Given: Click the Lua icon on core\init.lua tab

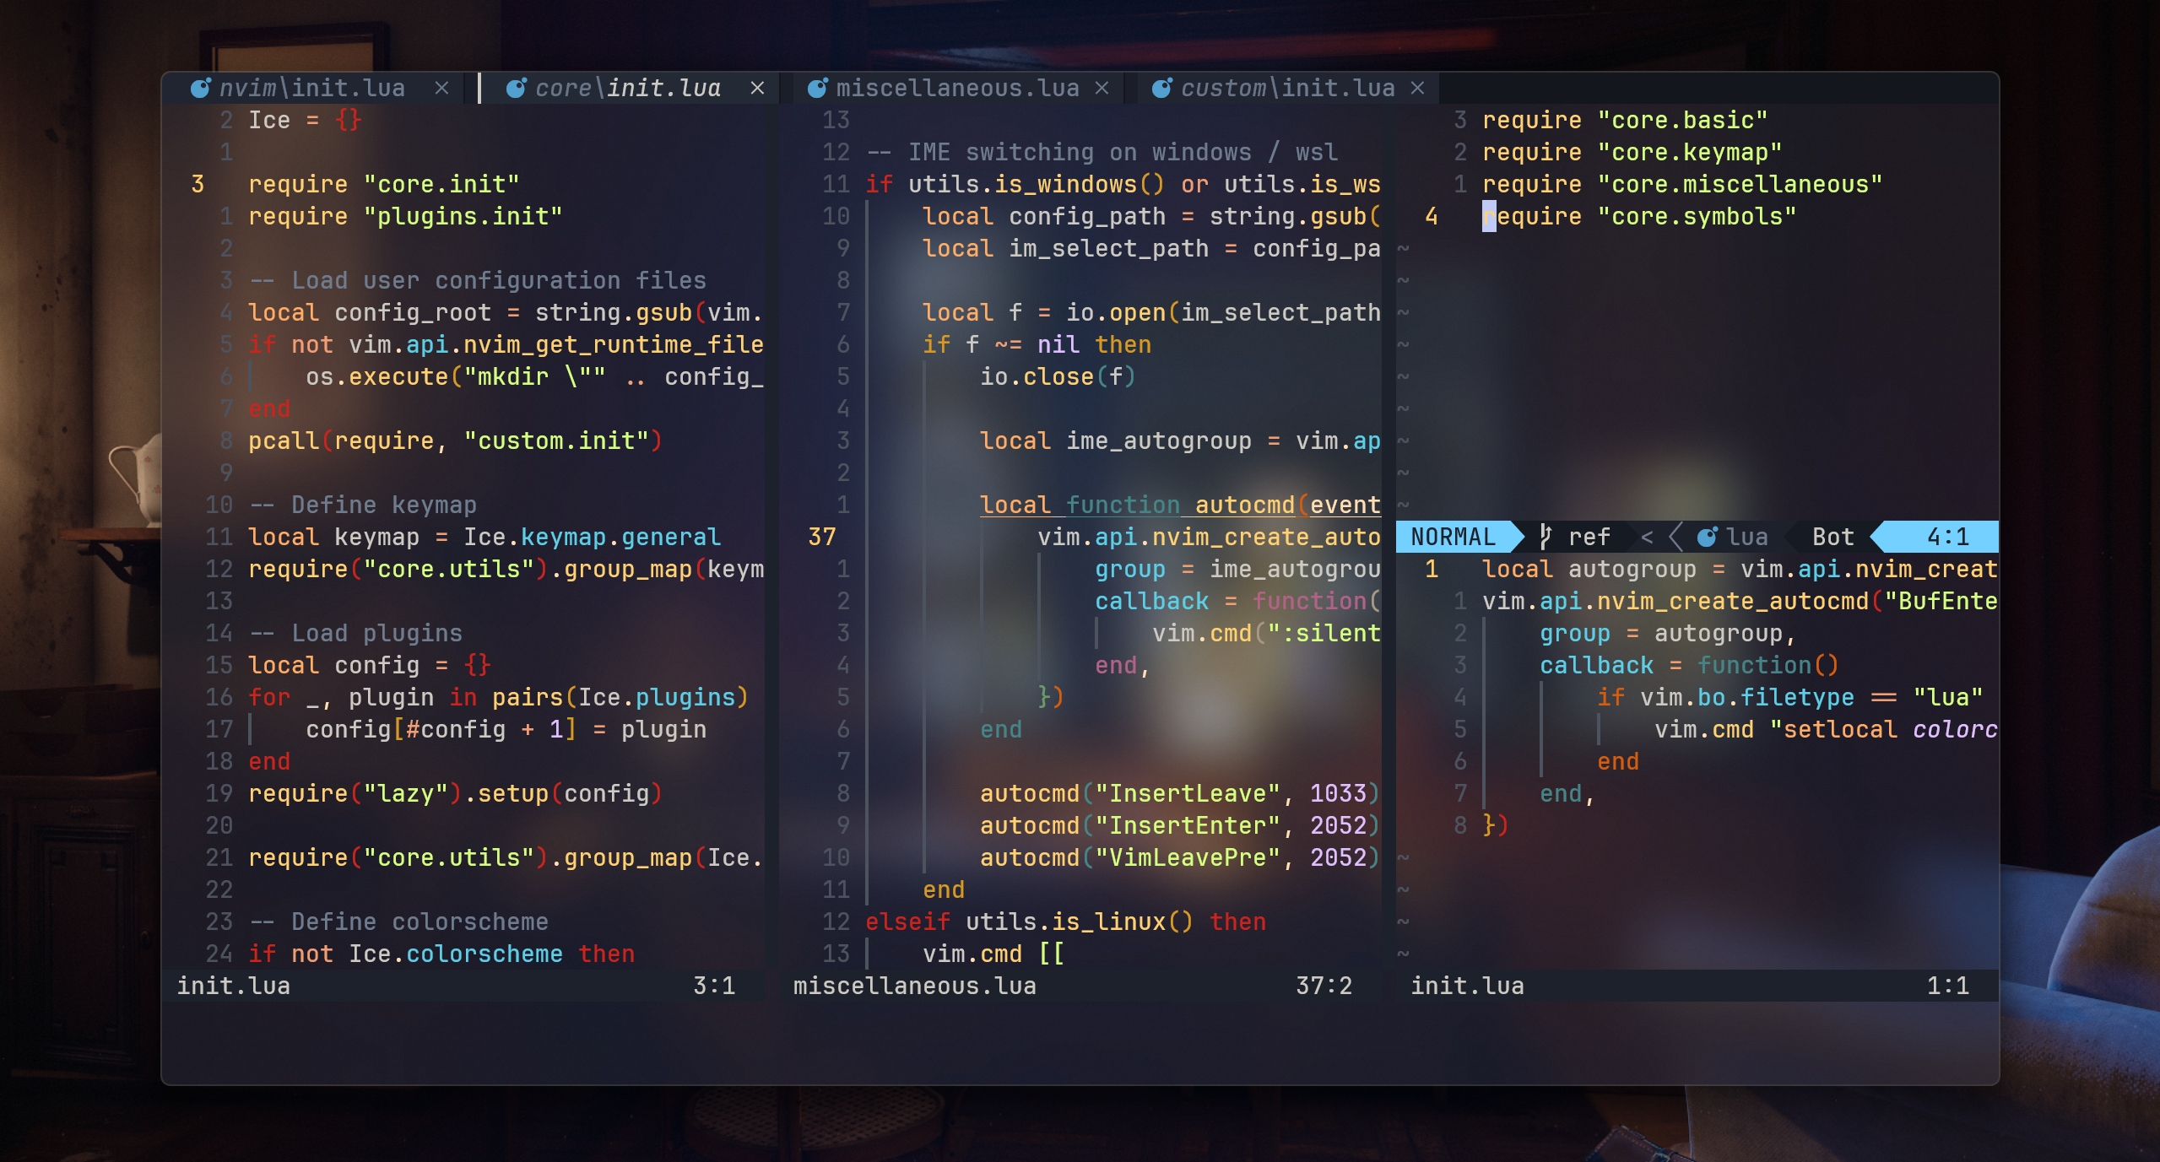Looking at the screenshot, I should 516,89.
